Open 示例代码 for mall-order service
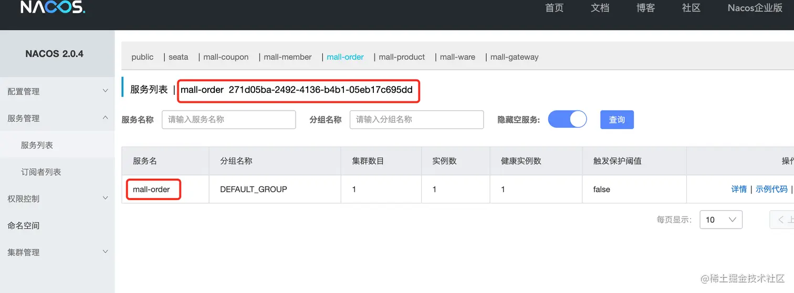The width and height of the screenshot is (794, 293). coord(771,189)
